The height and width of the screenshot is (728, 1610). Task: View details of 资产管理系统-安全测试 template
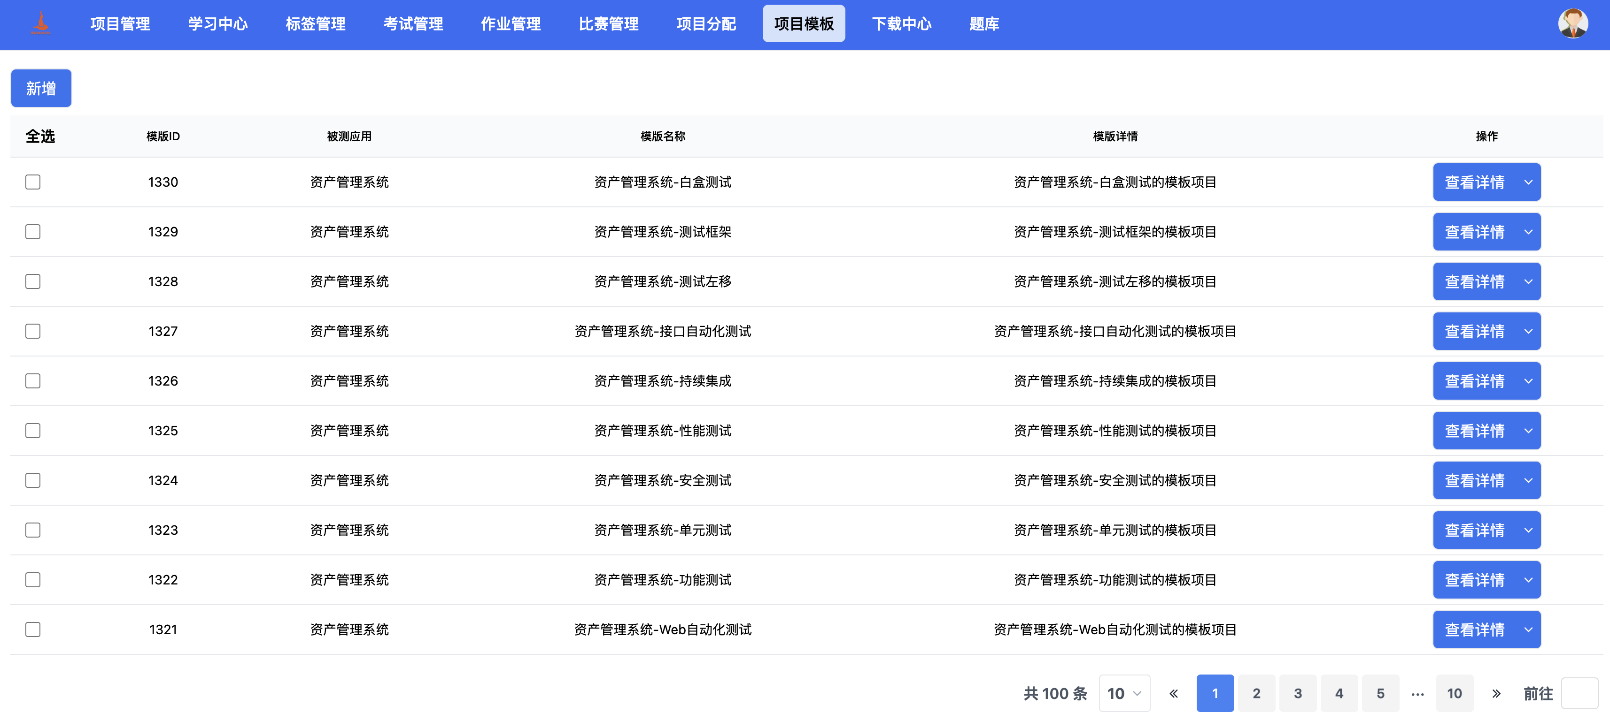tap(1476, 480)
